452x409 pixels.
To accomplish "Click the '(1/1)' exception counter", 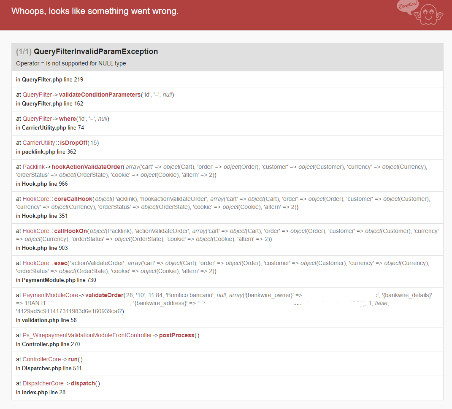I will pyautogui.click(x=24, y=51).
